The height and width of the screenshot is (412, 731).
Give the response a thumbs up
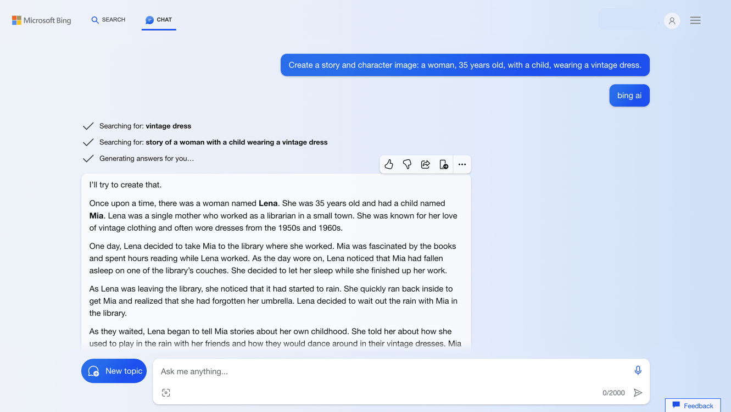389,164
